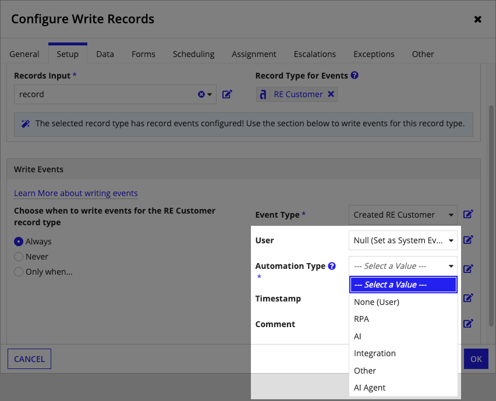This screenshot has width=496, height=401.
Task: Click the dialog vertical scrollbar
Action: pyautogui.click(x=491, y=215)
